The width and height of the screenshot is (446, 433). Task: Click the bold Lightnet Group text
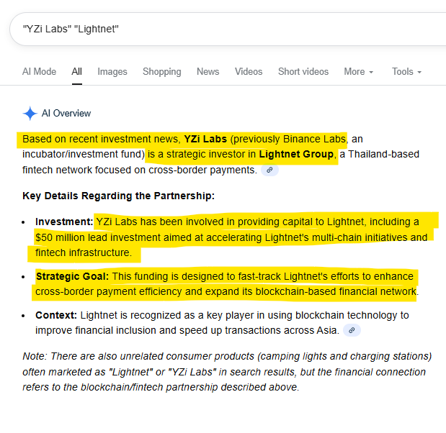(296, 154)
